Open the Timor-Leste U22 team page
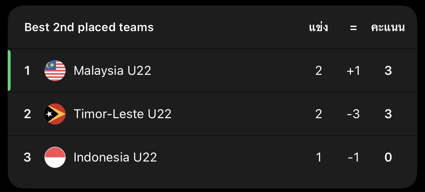Image resolution: width=425 pixels, height=192 pixels. point(122,114)
